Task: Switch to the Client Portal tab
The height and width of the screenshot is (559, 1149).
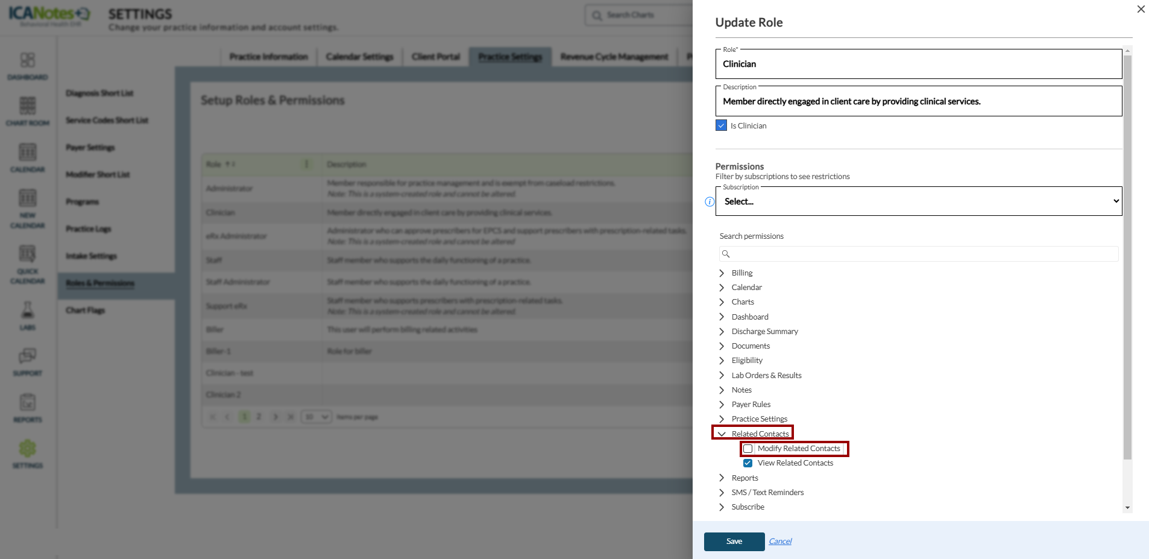Action: click(x=436, y=57)
